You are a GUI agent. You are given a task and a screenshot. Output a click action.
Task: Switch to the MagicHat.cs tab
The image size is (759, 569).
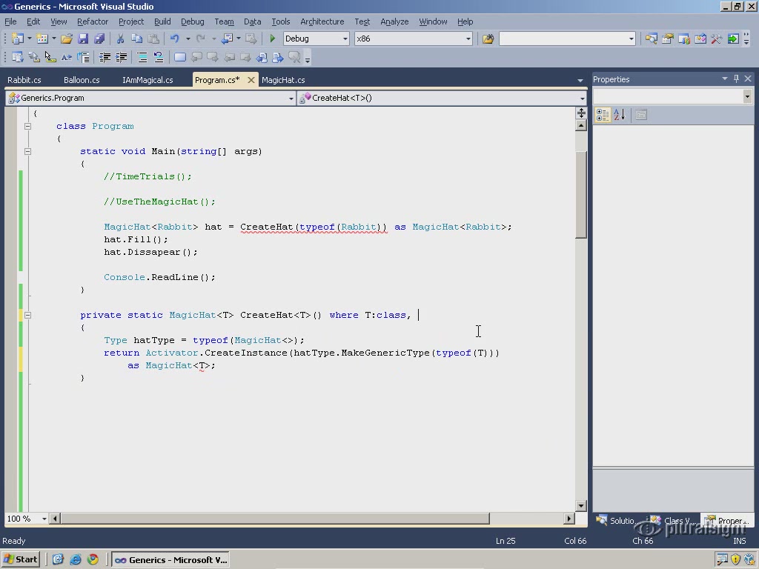click(x=283, y=80)
